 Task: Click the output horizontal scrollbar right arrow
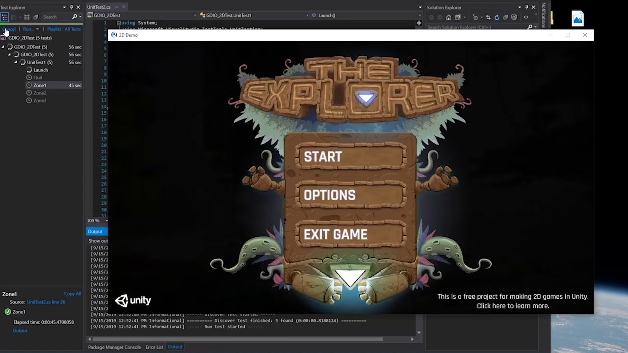pyautogui.click(x=412, y=339)
